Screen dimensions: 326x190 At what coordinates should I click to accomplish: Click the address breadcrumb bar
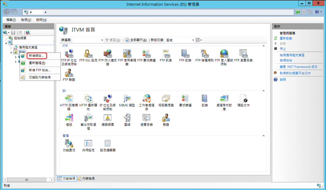coord(158,12)
